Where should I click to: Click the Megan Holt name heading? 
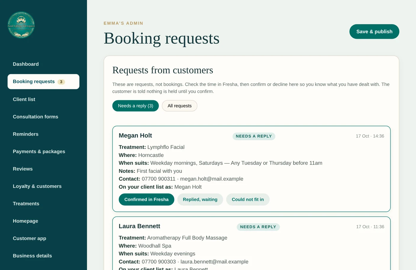click(135, 136)
